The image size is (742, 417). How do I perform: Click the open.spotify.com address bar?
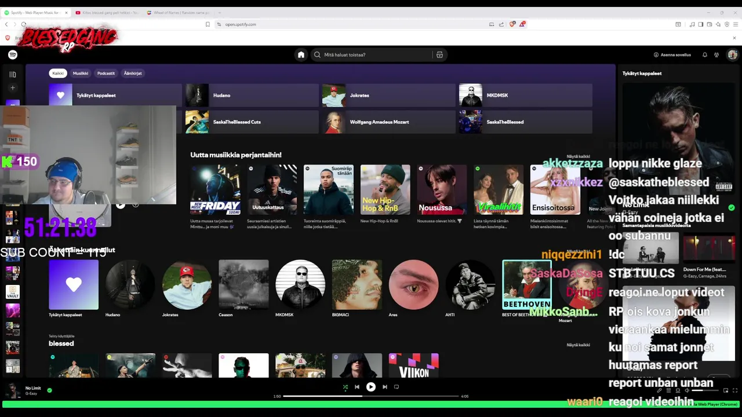click(x=351, y=24)
